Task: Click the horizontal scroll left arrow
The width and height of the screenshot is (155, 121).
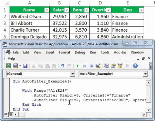Action: (16, 114)
